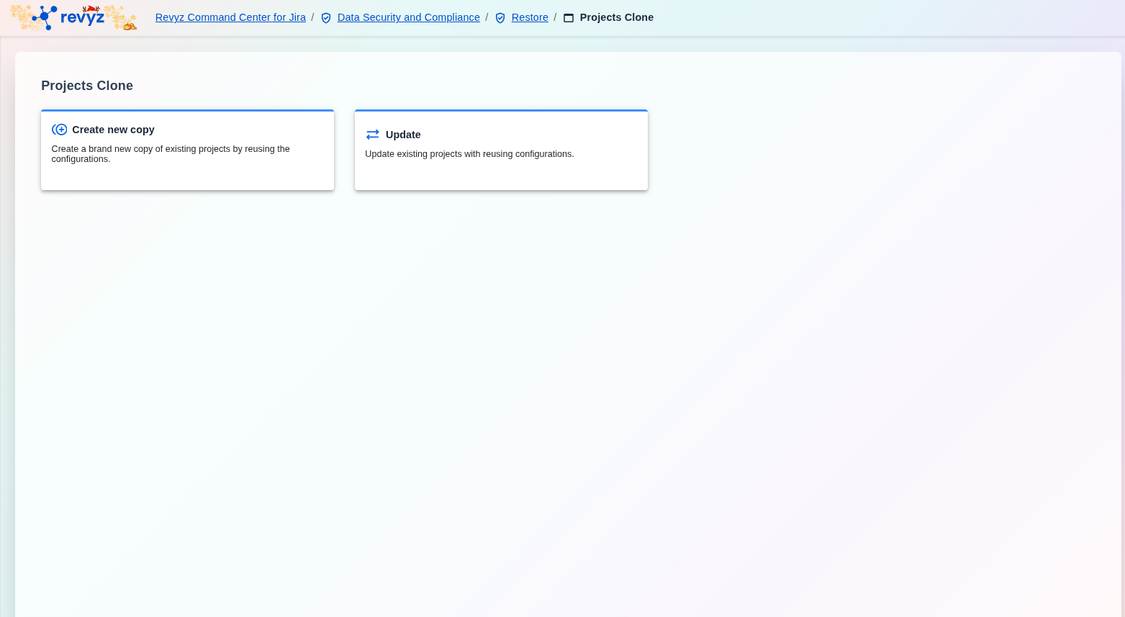The image size is (1125, 617).
Task: Click the window icon before Projects Clone breadcrumb
Action: [x=569, y=18]
